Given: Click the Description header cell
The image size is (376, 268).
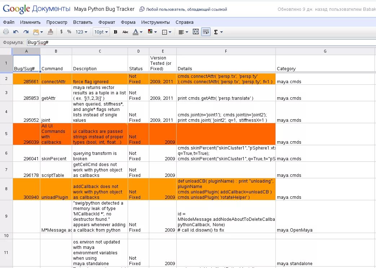Looking at the screenshot, I should click(100, 63).
